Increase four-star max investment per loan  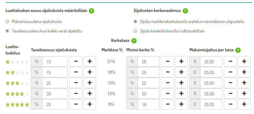click(244, 94)
